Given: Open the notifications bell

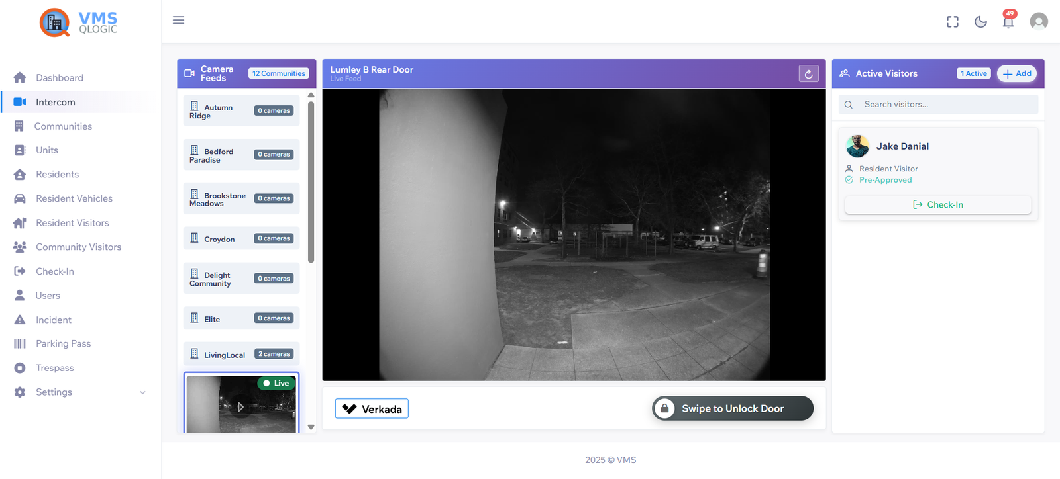Looking at the screenshot, I should 1008,22.
